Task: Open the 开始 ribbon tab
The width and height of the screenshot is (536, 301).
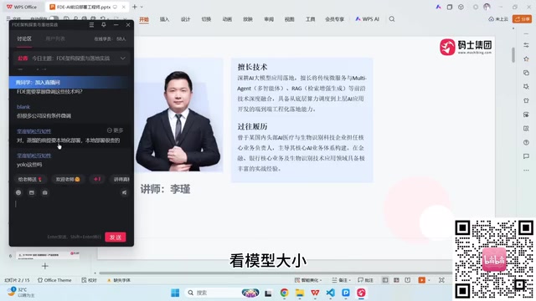Action: pyautogui.click(x=144, y=19)
